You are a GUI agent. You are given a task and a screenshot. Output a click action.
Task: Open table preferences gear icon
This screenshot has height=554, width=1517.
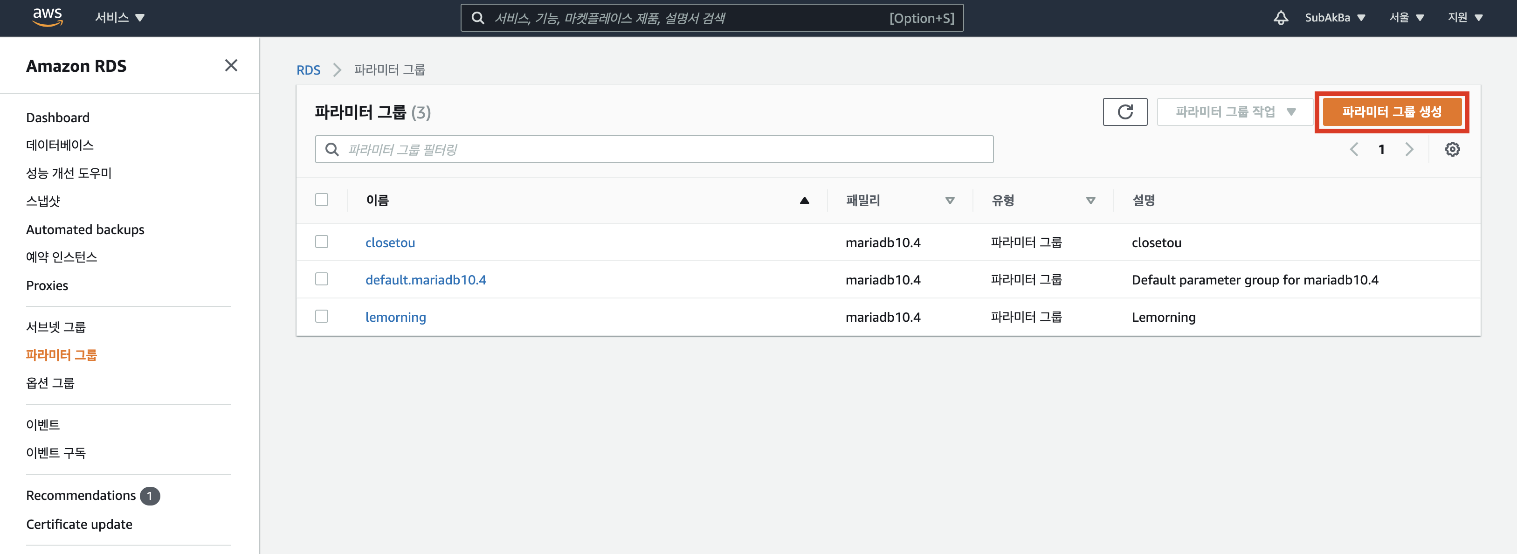[x=1452, y=150]
